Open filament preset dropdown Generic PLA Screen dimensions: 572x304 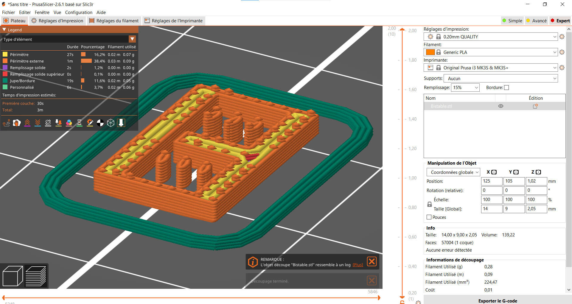[x=491, y=52]
